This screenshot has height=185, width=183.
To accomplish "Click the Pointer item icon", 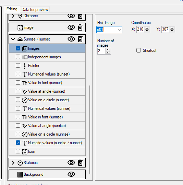I will tap(25, 66).
